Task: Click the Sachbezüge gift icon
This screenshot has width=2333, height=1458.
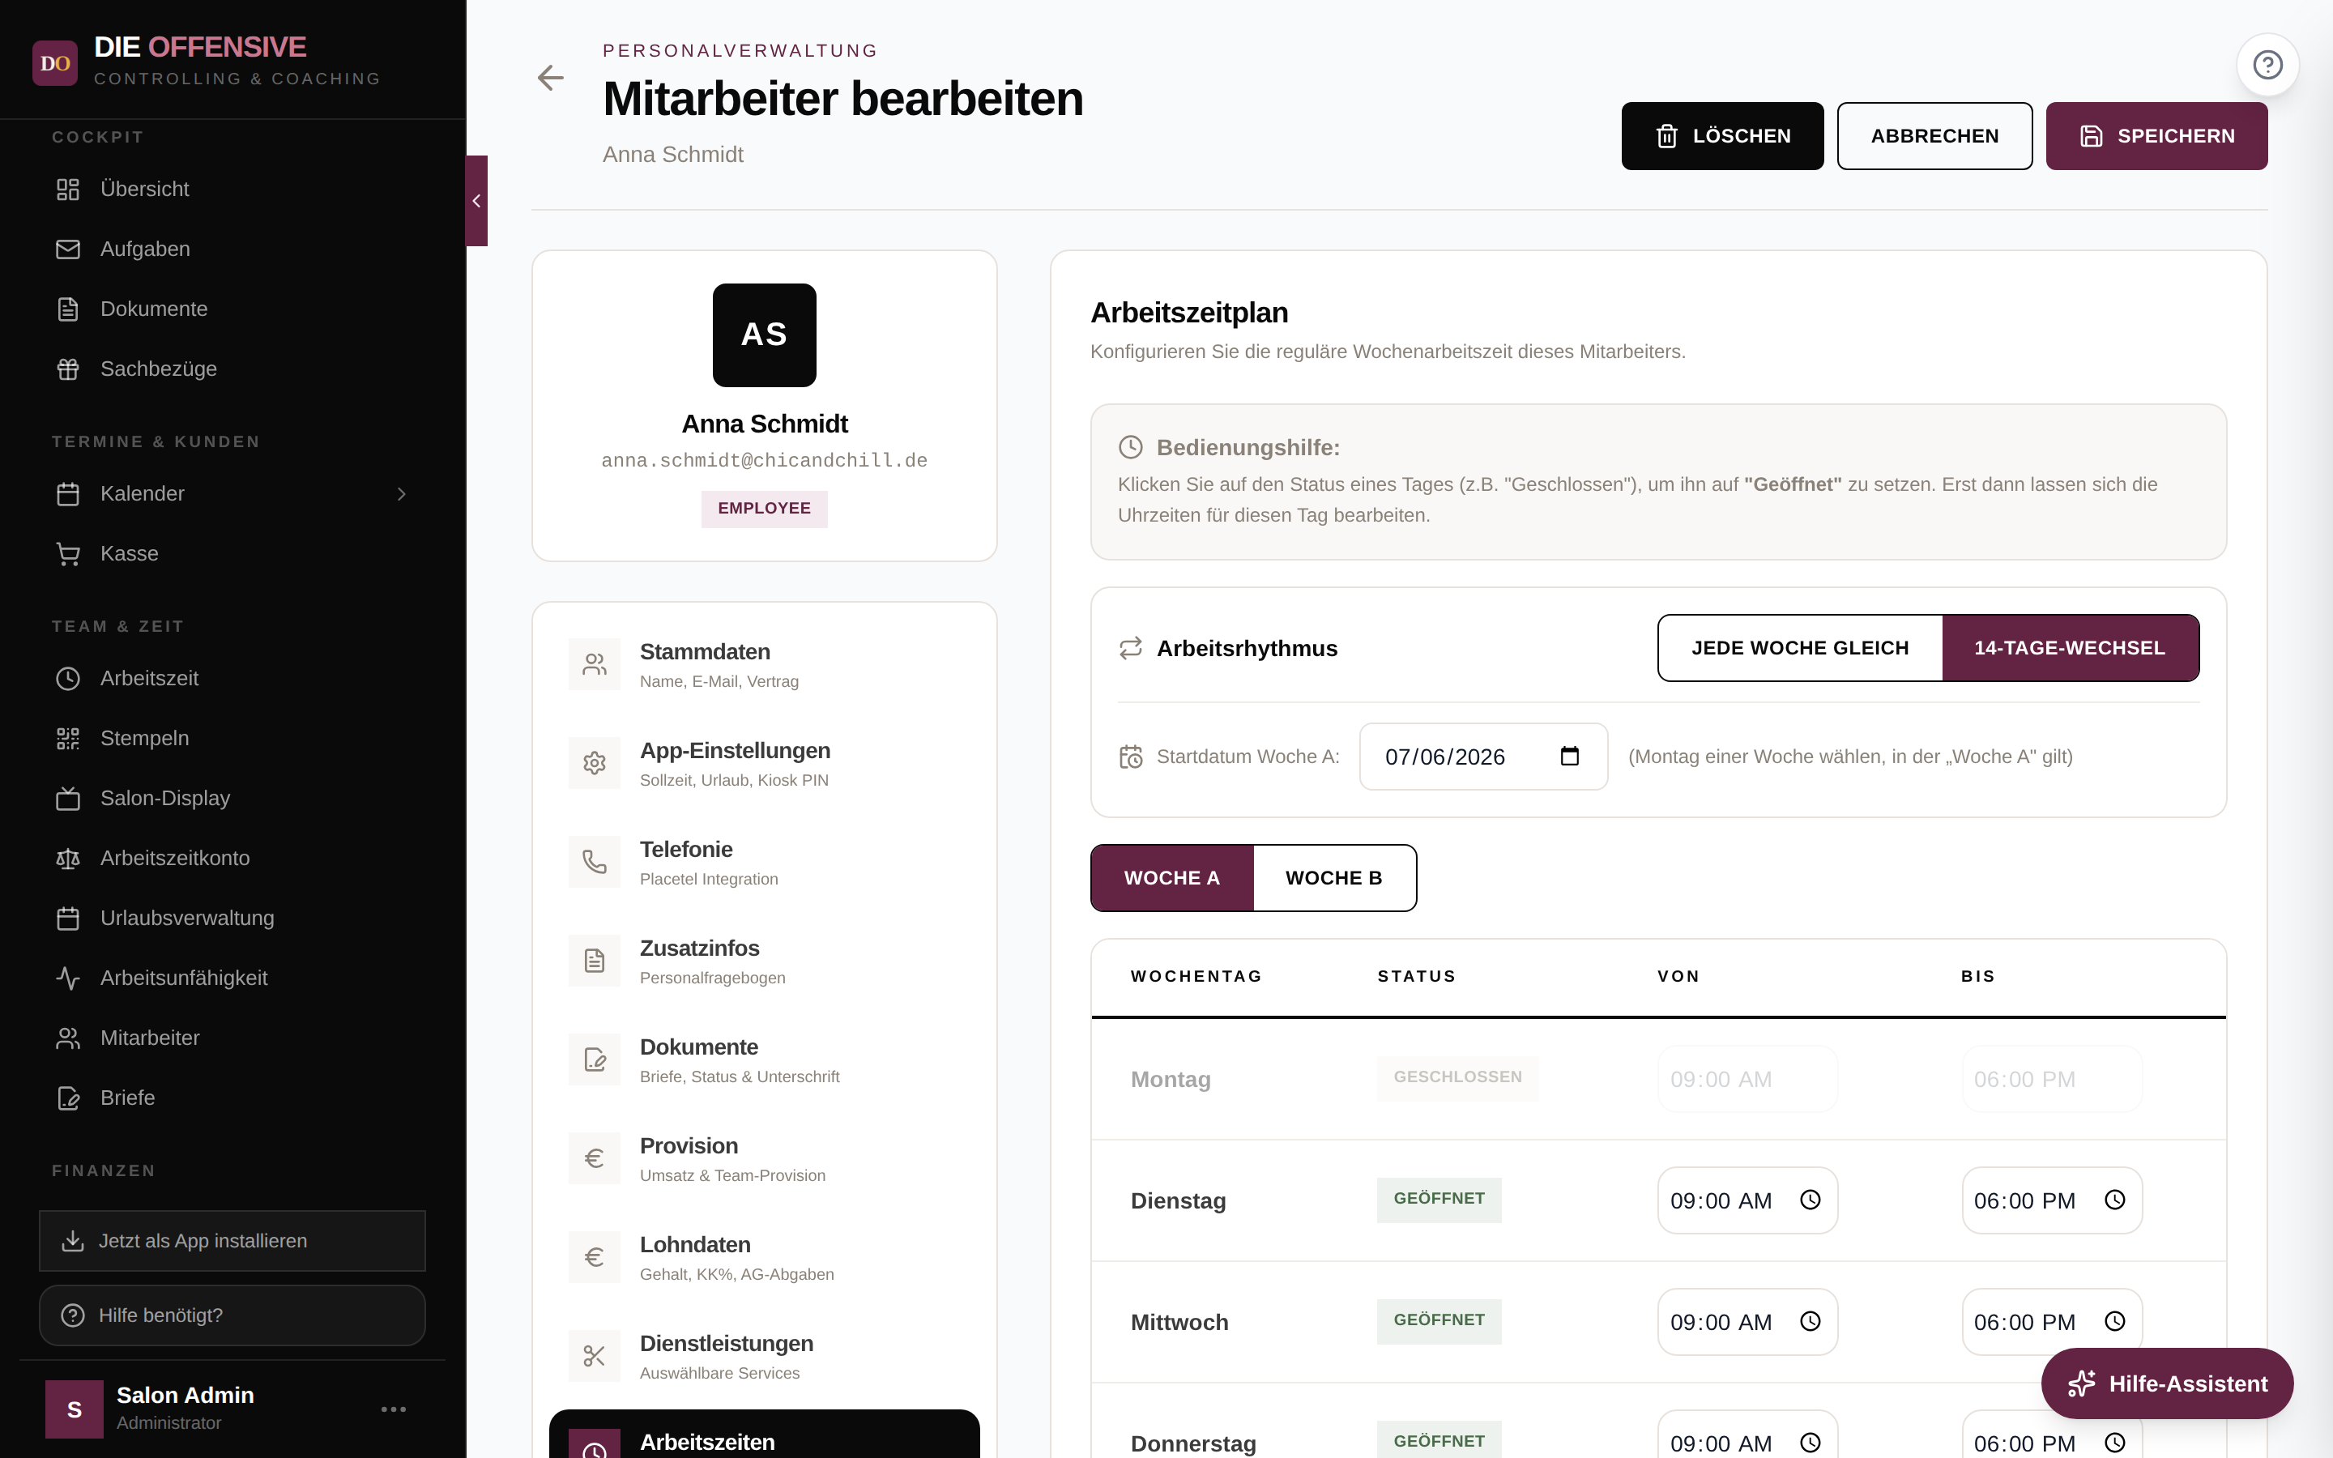Action: 67,369
